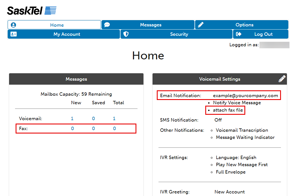Click the SaskTel logo
Viewport: 296px width, 196px height.
[x=31, y=10]
